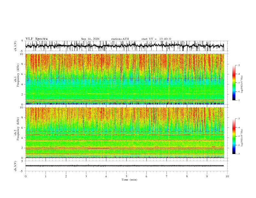Click the 9 minute tick on time axis
The image size is (256, 198).
coord(207,176)
